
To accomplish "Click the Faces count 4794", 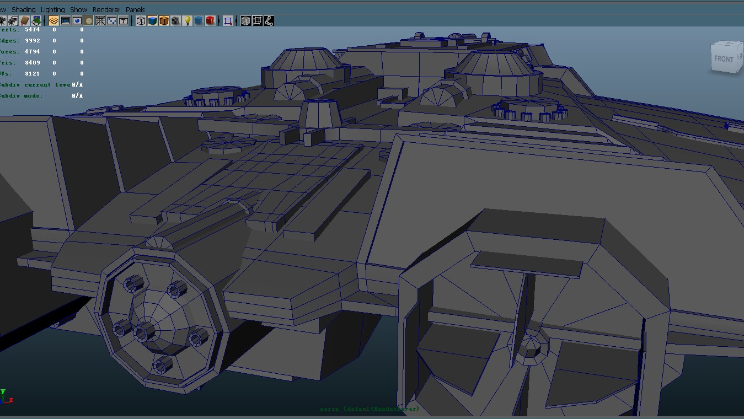I will (33, 52).
